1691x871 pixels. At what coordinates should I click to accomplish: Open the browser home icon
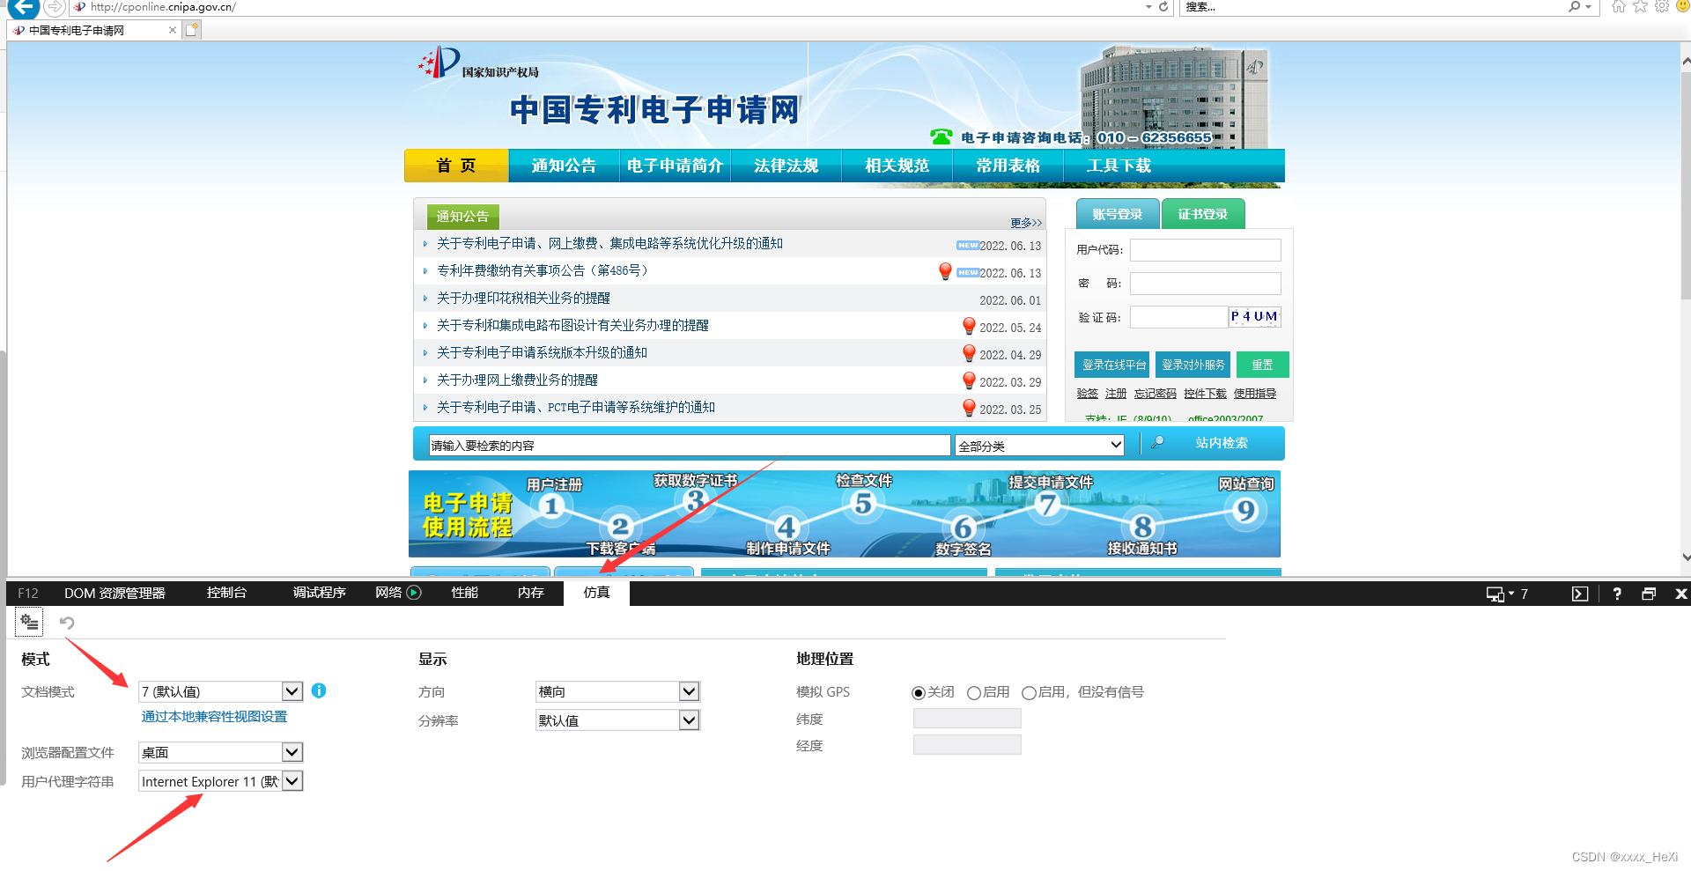[x=1619, y=7]
